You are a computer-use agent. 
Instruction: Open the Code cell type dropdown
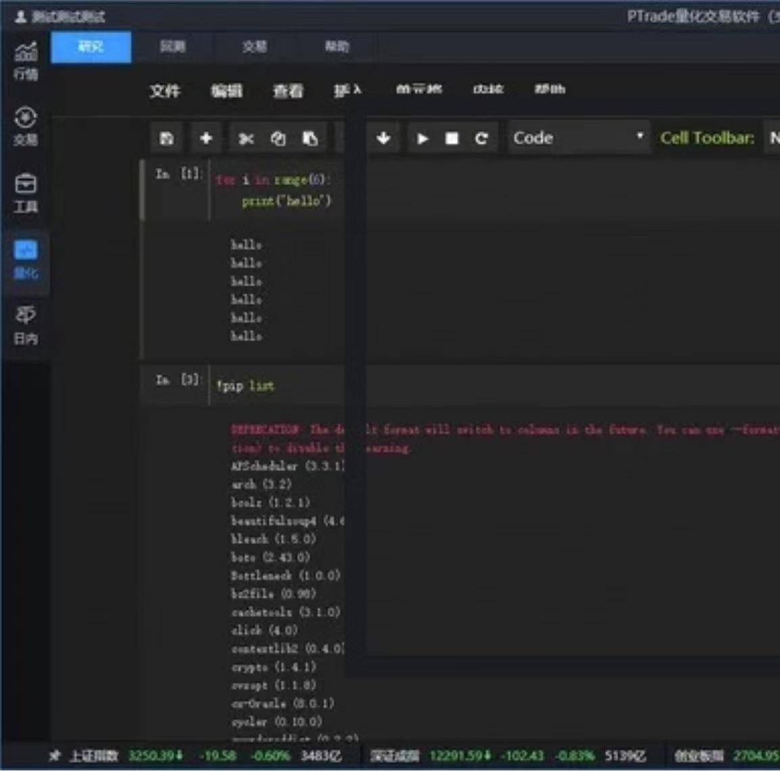point(579,138)
